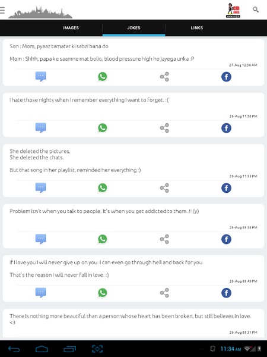Open share options for 'Problem isn't' quote
Viewport: 267px width, 357px height.
[164, 239]
